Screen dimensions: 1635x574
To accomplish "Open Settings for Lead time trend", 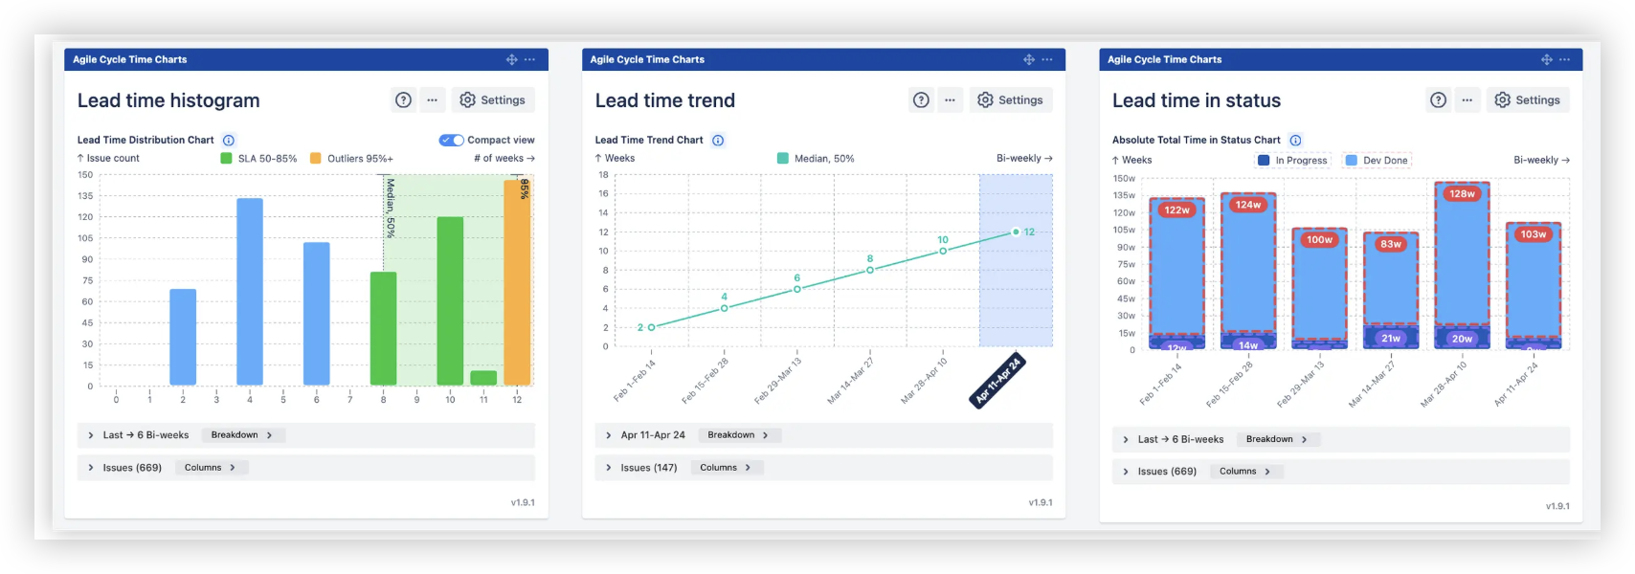I will click(x=1011, y=99).
